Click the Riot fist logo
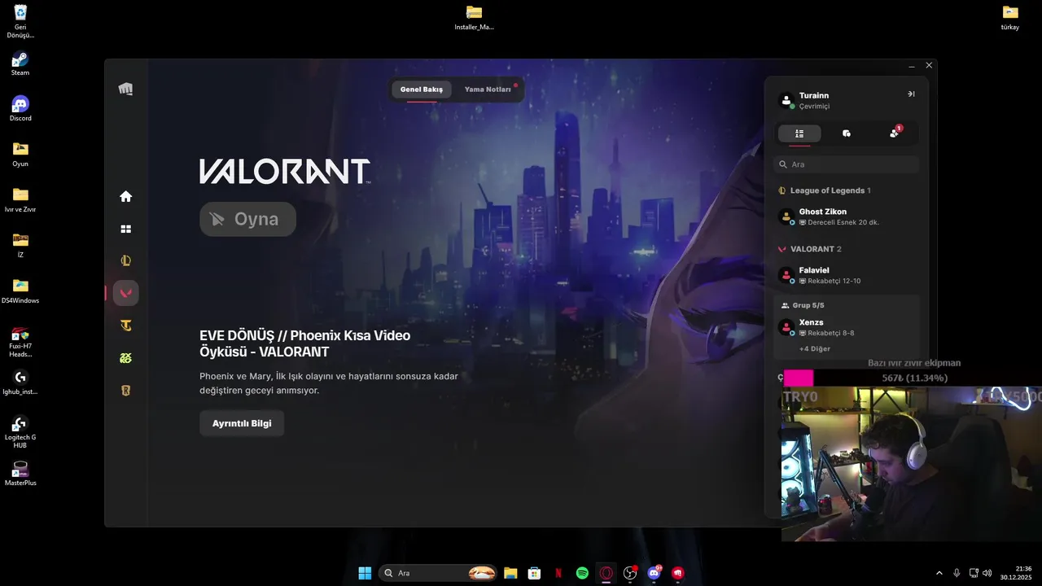The image size is (1042, 586). pos(125,89)
